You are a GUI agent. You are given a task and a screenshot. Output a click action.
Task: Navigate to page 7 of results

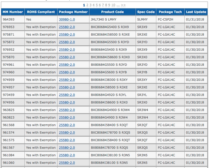point(102,5)
